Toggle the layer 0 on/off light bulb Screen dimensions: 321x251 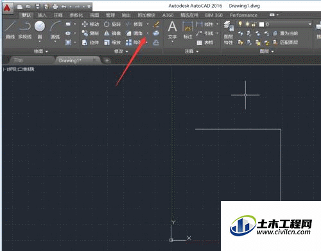pos(240,24)
